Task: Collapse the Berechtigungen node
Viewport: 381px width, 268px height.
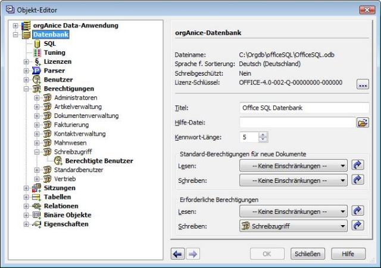Action: click(26, 89)
